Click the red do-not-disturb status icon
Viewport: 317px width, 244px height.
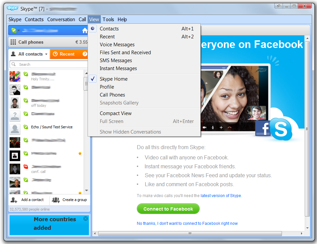pyautogui.click(x=26, y=167)
